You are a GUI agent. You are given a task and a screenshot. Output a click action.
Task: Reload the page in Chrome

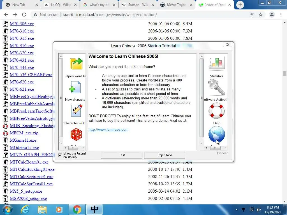[x=24, y=15]
